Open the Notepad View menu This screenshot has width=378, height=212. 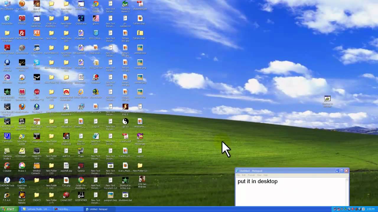(x=259, y=175)
